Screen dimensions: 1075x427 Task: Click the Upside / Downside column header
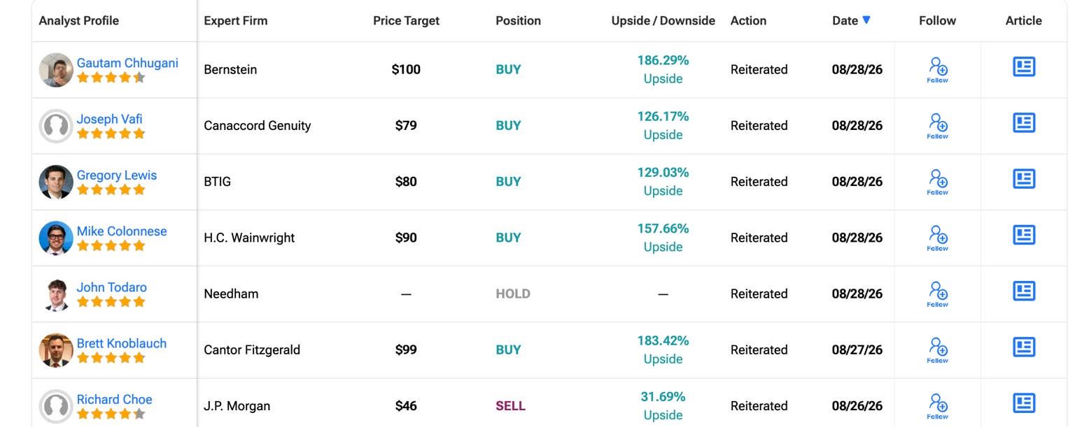point(663,20)
